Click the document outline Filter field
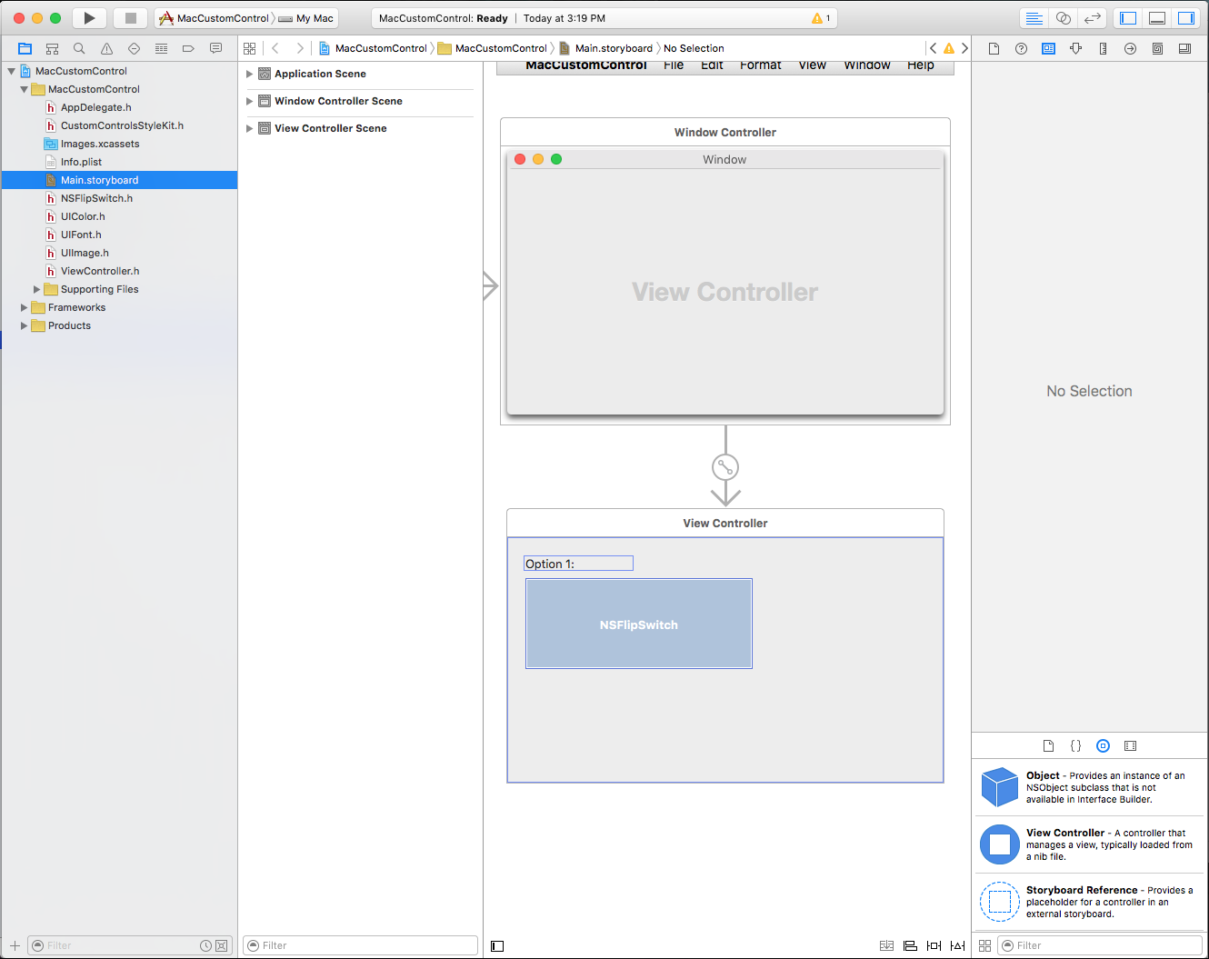Viewport: 1209px width, 959px height. coord(359,945)
